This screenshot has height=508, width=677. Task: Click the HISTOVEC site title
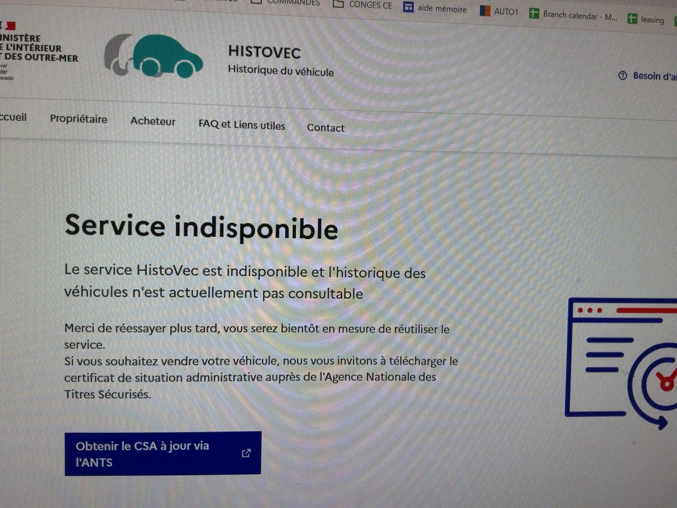click(264, 52)
